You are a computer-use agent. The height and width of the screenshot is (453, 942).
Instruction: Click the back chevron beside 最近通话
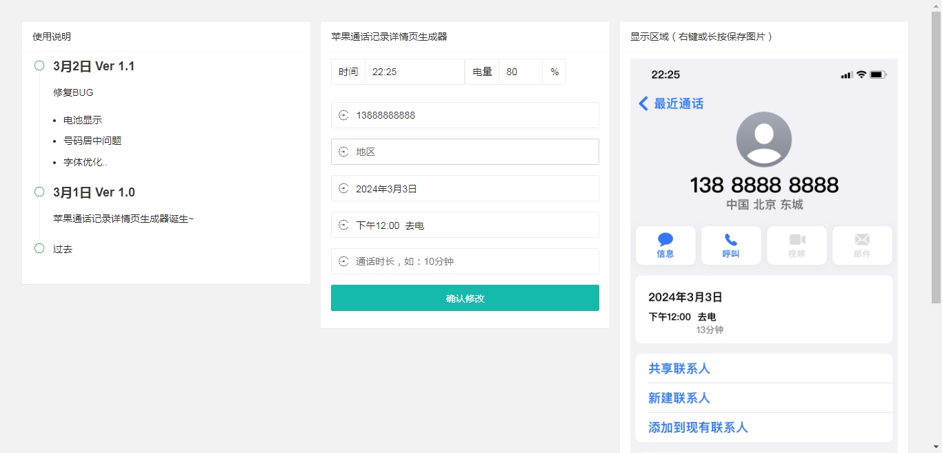[x=642, y=103]
